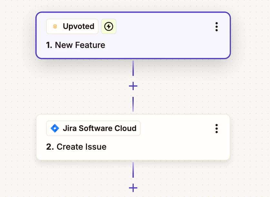
Task: Open the Upvoted app selector badge
Action: [72, 26]
